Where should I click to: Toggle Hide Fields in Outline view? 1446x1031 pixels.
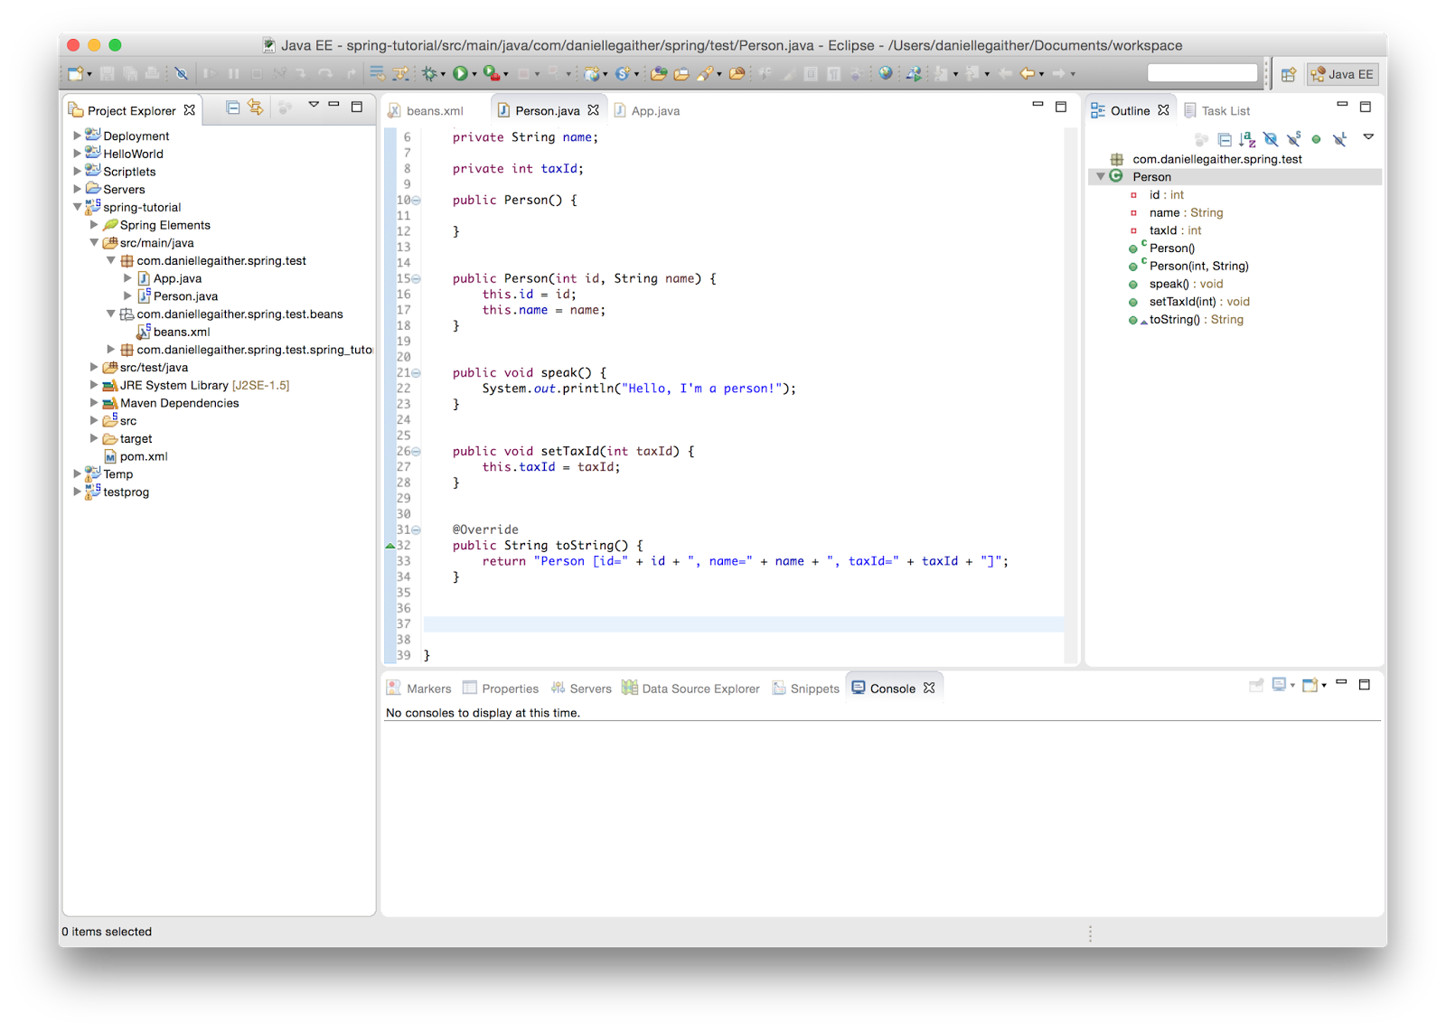[1271, 139]
